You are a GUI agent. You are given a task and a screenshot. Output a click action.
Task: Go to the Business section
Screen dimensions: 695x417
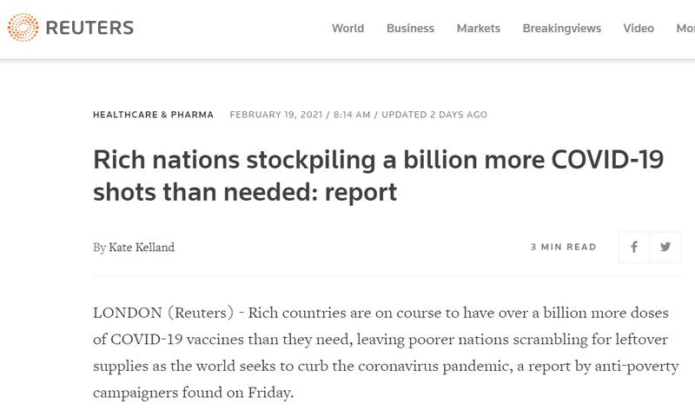click(410, 29)
